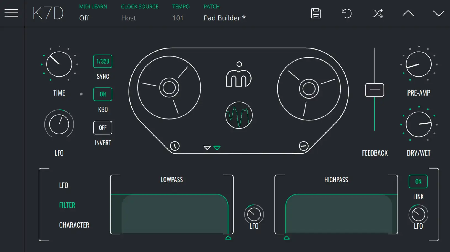Click the green triangle marker under tape deck
The width and height of the screenshot is (450, 252).
pos(217,148)
